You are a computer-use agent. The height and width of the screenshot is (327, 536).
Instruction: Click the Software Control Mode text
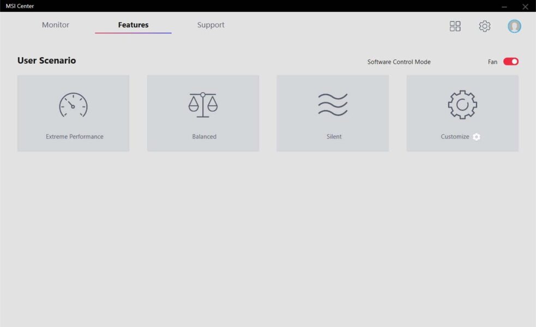click(x=399, y=62)
